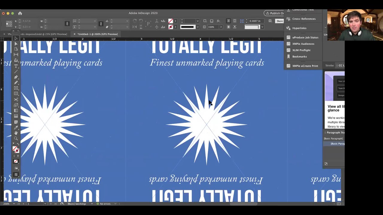Image resolution: width=383 pixels, height=215 pixels.
Task: Click the rotate 90° counter-clockwise icon
Action: pyautogui.click(x=141, y=21)
